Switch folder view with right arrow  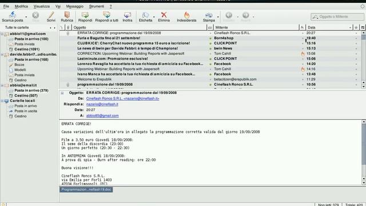[55, 27]
